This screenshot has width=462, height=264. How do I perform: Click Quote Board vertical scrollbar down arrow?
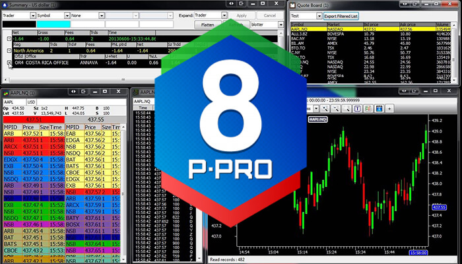(x=455, y=80)
